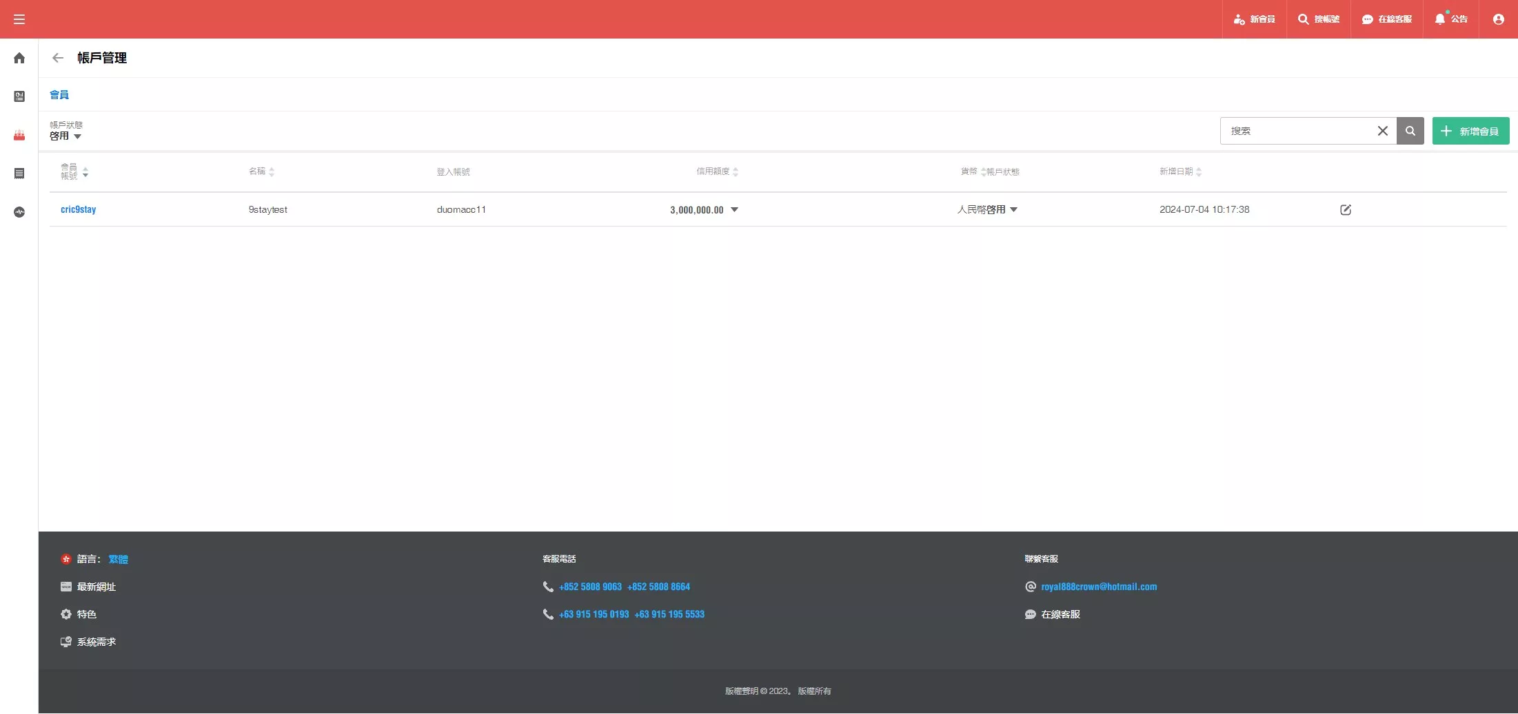Go back using the left arrow icon
This screenshot has width=1518, height=714.
pos(58,58)
